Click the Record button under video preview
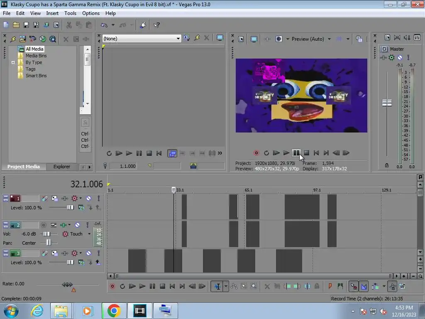Image resolution: width=425 pixels, height=319 pixels. (x=256, y=153)
